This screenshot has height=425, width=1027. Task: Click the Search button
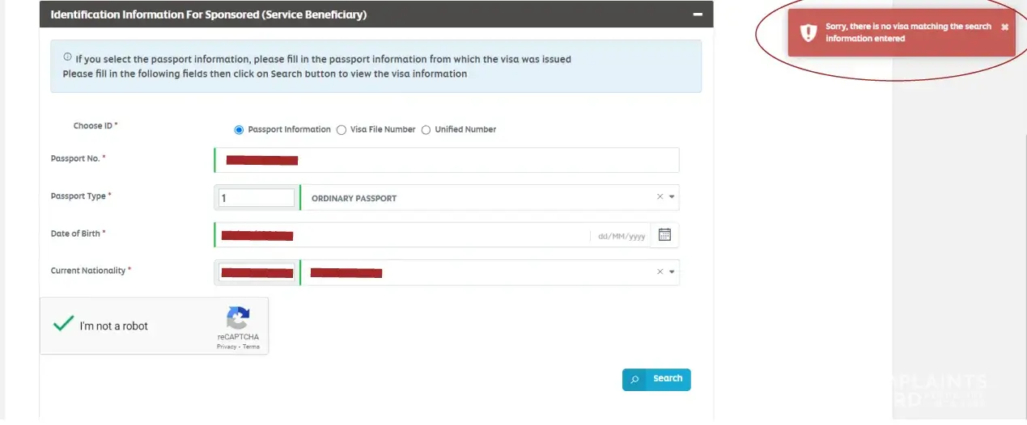(667, 379)
